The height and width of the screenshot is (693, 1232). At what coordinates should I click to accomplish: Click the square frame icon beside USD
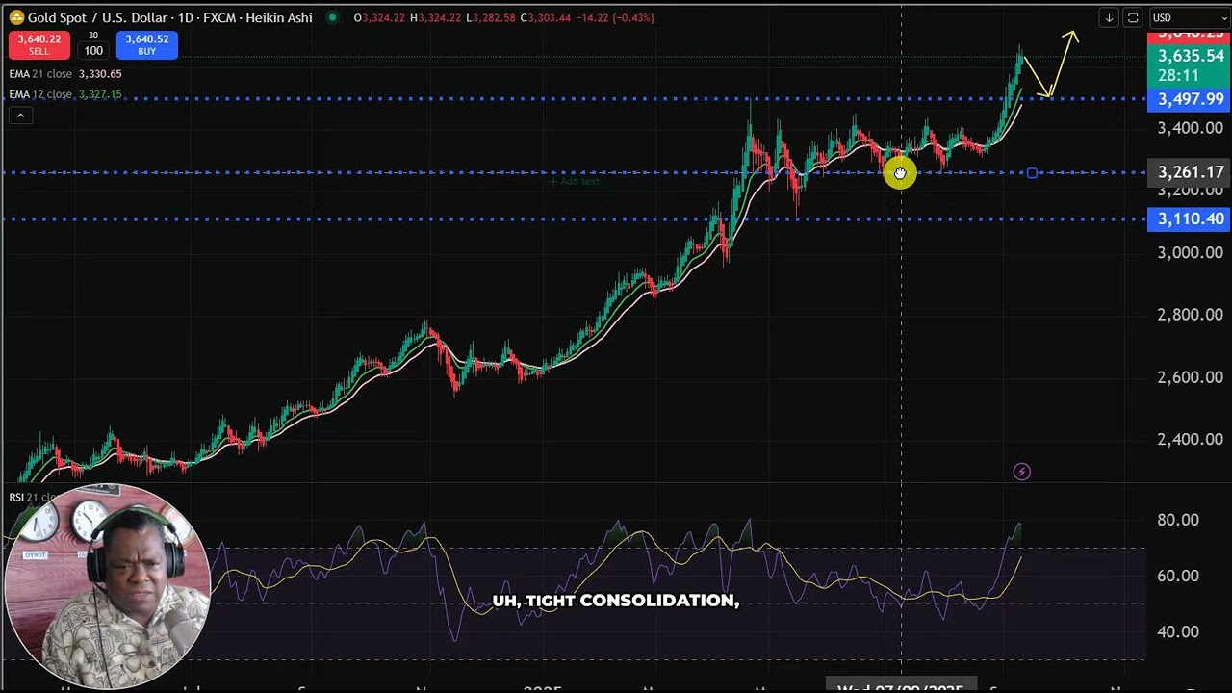click(x=1133, y=17)
